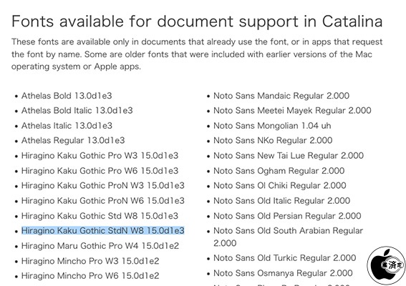Click the Athelas Regular 13.0d1e3 entry

(73, 140)
